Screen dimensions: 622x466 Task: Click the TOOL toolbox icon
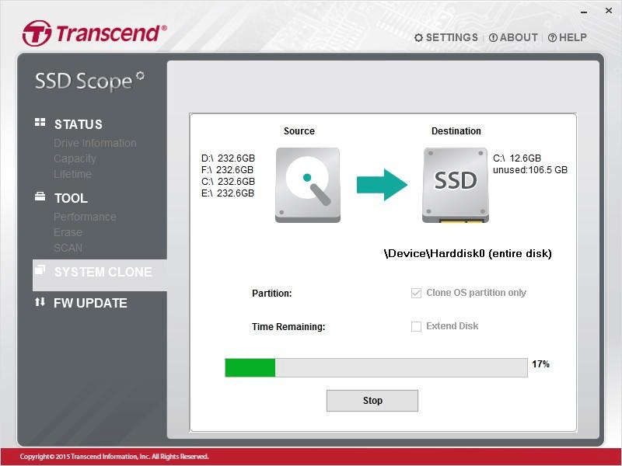(40, 196)
